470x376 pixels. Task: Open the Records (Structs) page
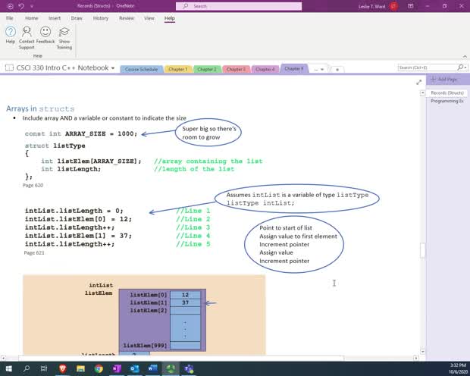tap(446, 92)
